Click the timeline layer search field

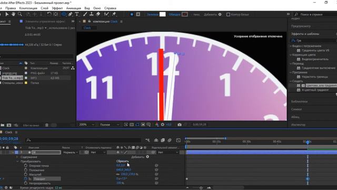[83, 140]
